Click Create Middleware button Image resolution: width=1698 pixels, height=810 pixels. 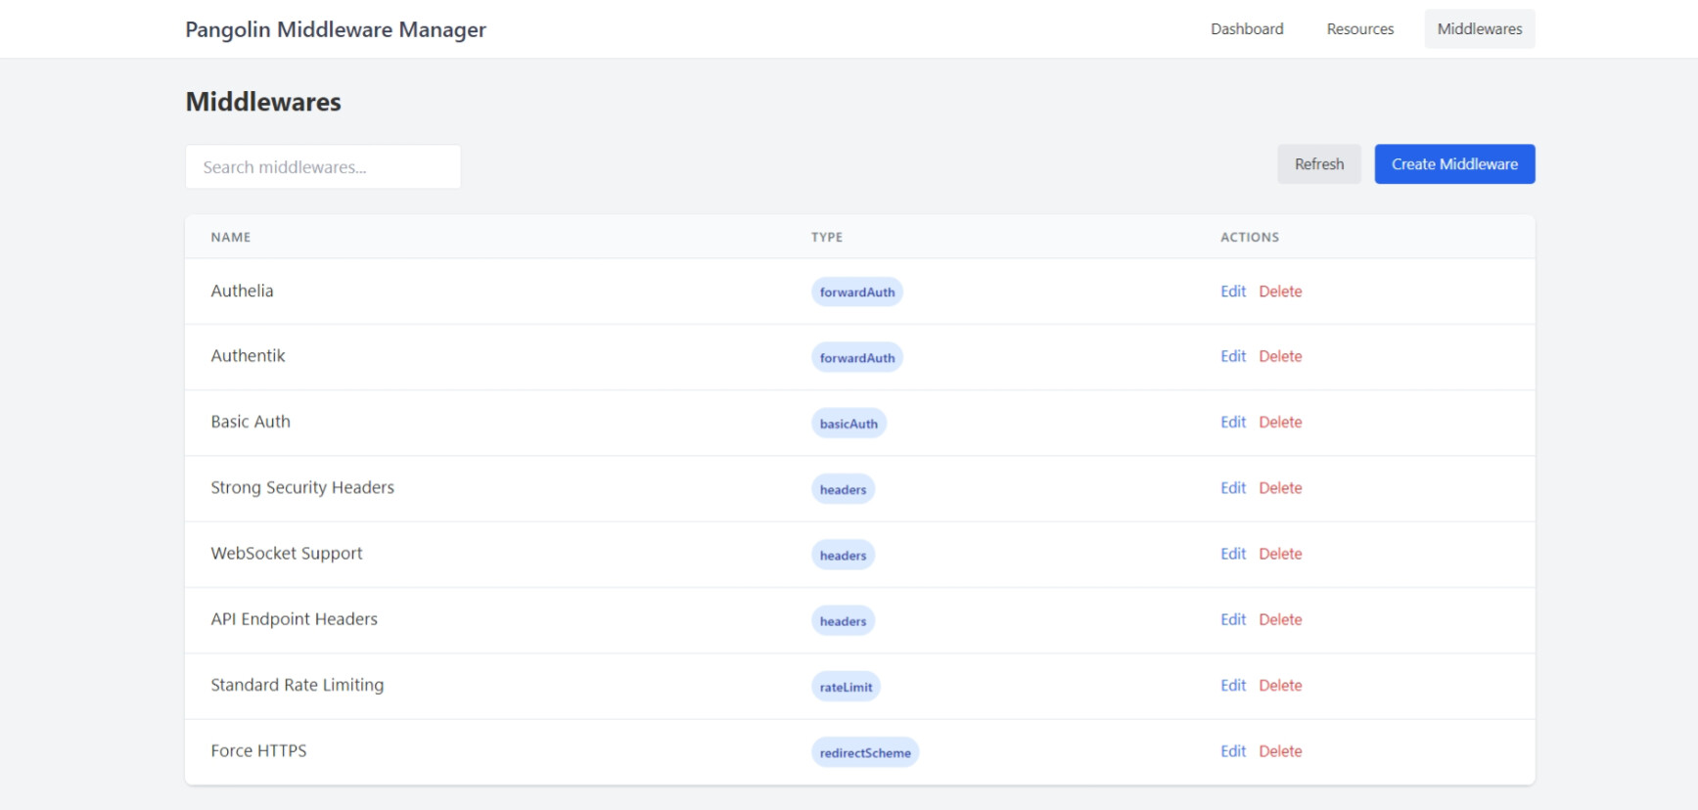(x=1454, y=164)
